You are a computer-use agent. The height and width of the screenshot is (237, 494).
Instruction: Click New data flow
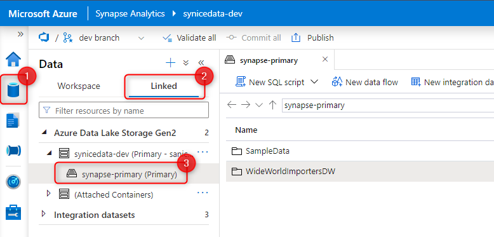[365, 82]
